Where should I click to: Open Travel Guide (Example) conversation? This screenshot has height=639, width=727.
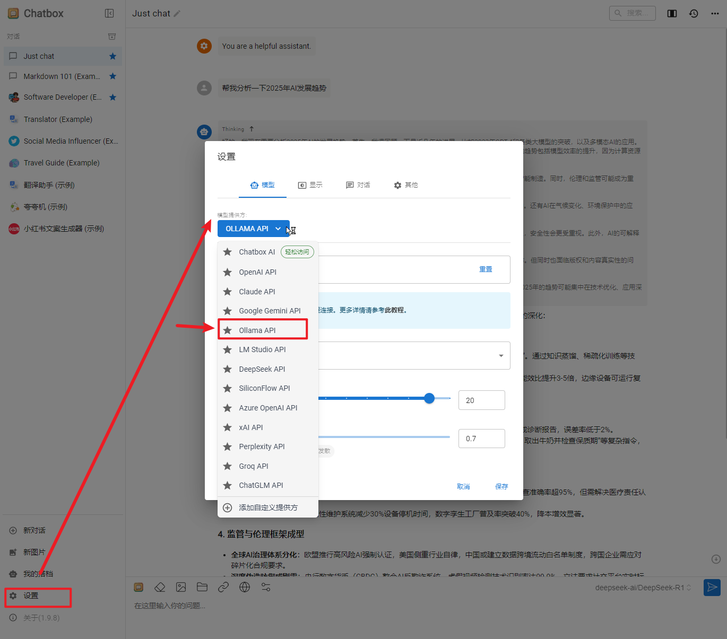tap(63, 163)
